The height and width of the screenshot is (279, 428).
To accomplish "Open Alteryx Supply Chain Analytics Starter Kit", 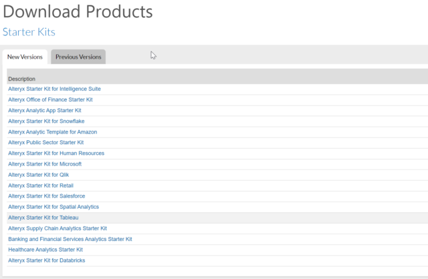I will (x=58, y=228).
